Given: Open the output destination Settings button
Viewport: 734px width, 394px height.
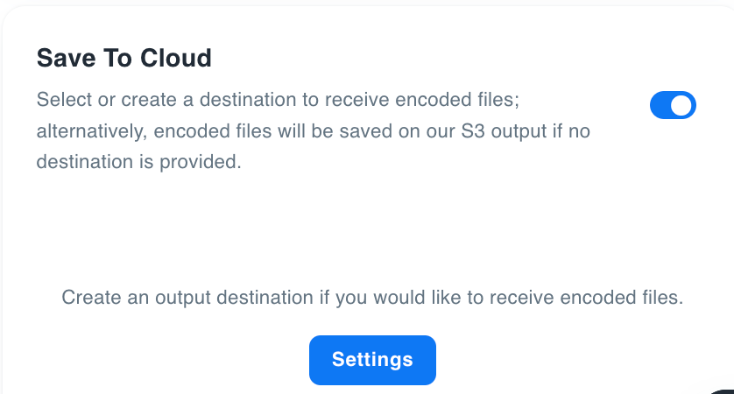Looking at the screenshot, I should pyautogui.click(x=372, y=360).
